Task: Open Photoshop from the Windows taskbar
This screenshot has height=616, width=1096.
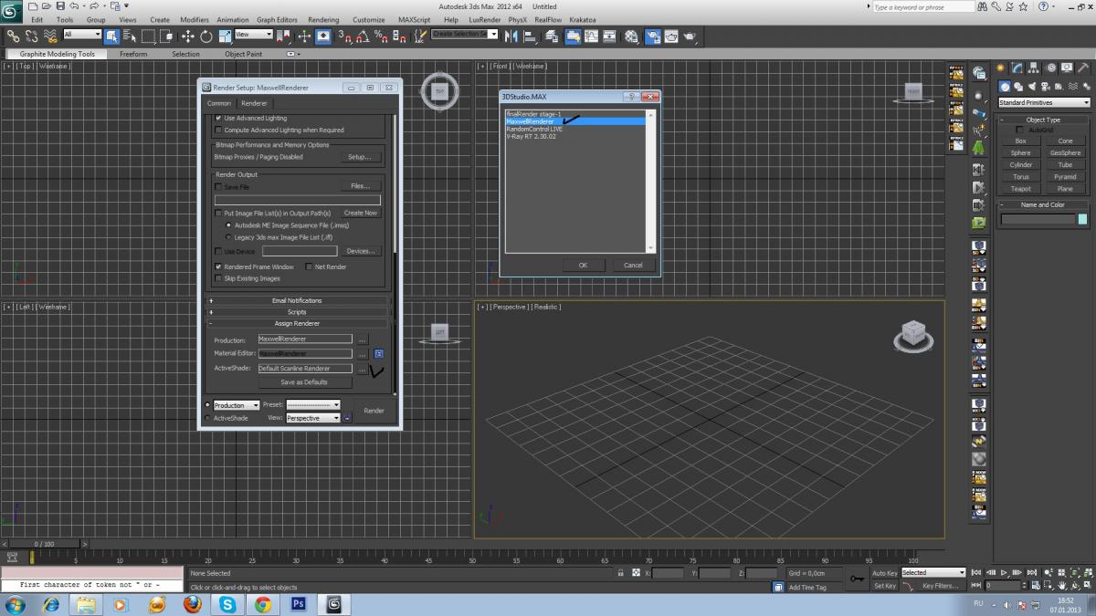Action: [298, 604]
